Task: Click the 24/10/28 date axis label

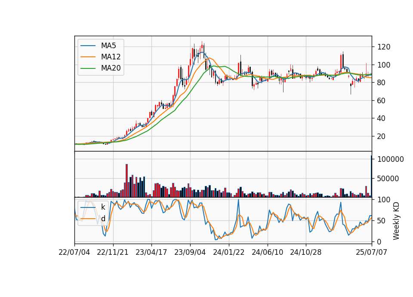Action: [306, 252]
